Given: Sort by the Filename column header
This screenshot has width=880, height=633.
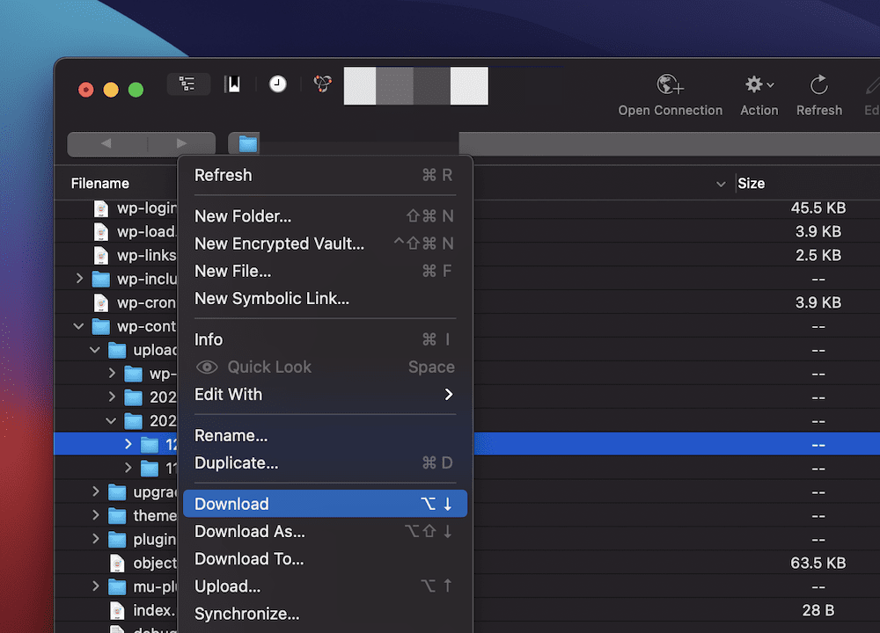Looking at the screenshot, I should click(100, 184).
